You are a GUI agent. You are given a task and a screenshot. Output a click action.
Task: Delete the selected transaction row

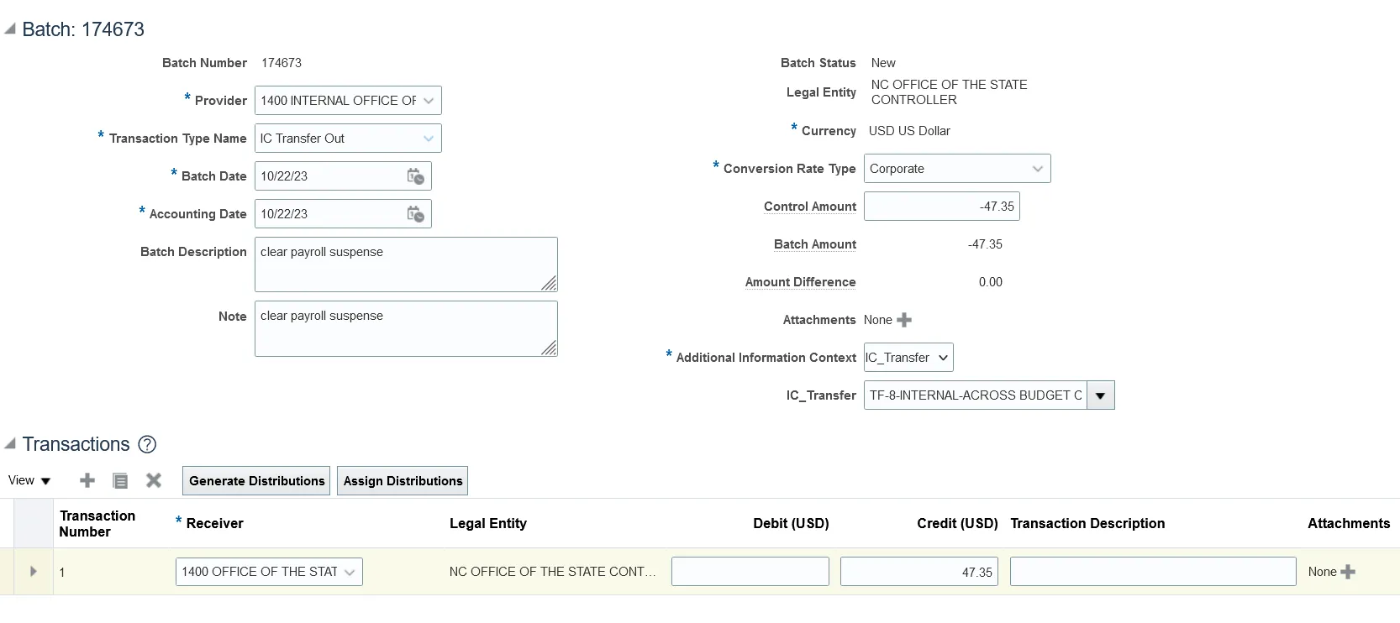point(154,480)
